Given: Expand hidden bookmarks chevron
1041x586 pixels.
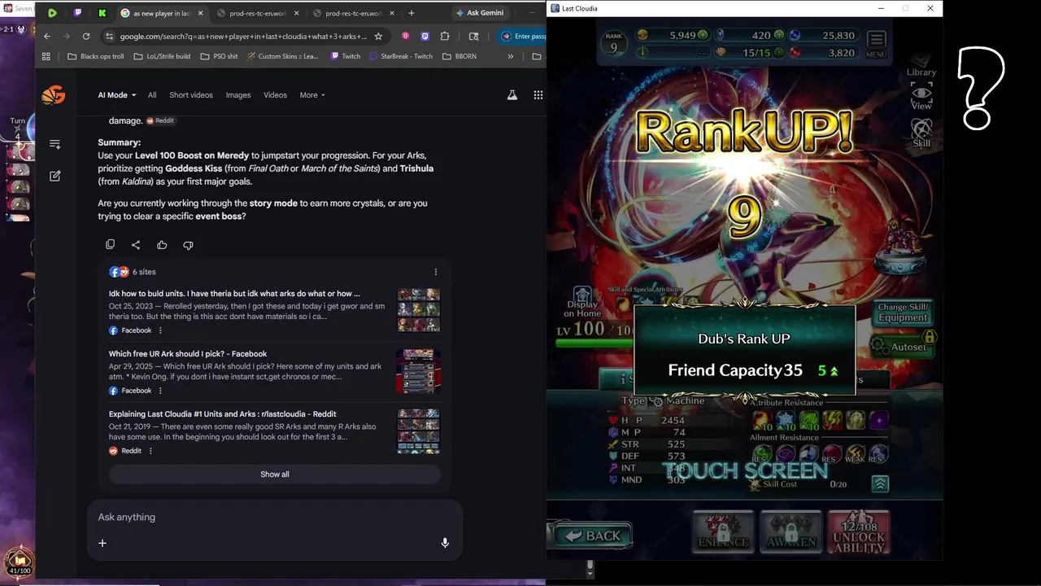Looking at the screenshot, I should coord(510,56).
